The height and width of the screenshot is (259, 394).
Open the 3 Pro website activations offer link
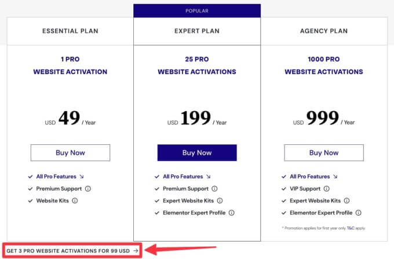(72, 251)
